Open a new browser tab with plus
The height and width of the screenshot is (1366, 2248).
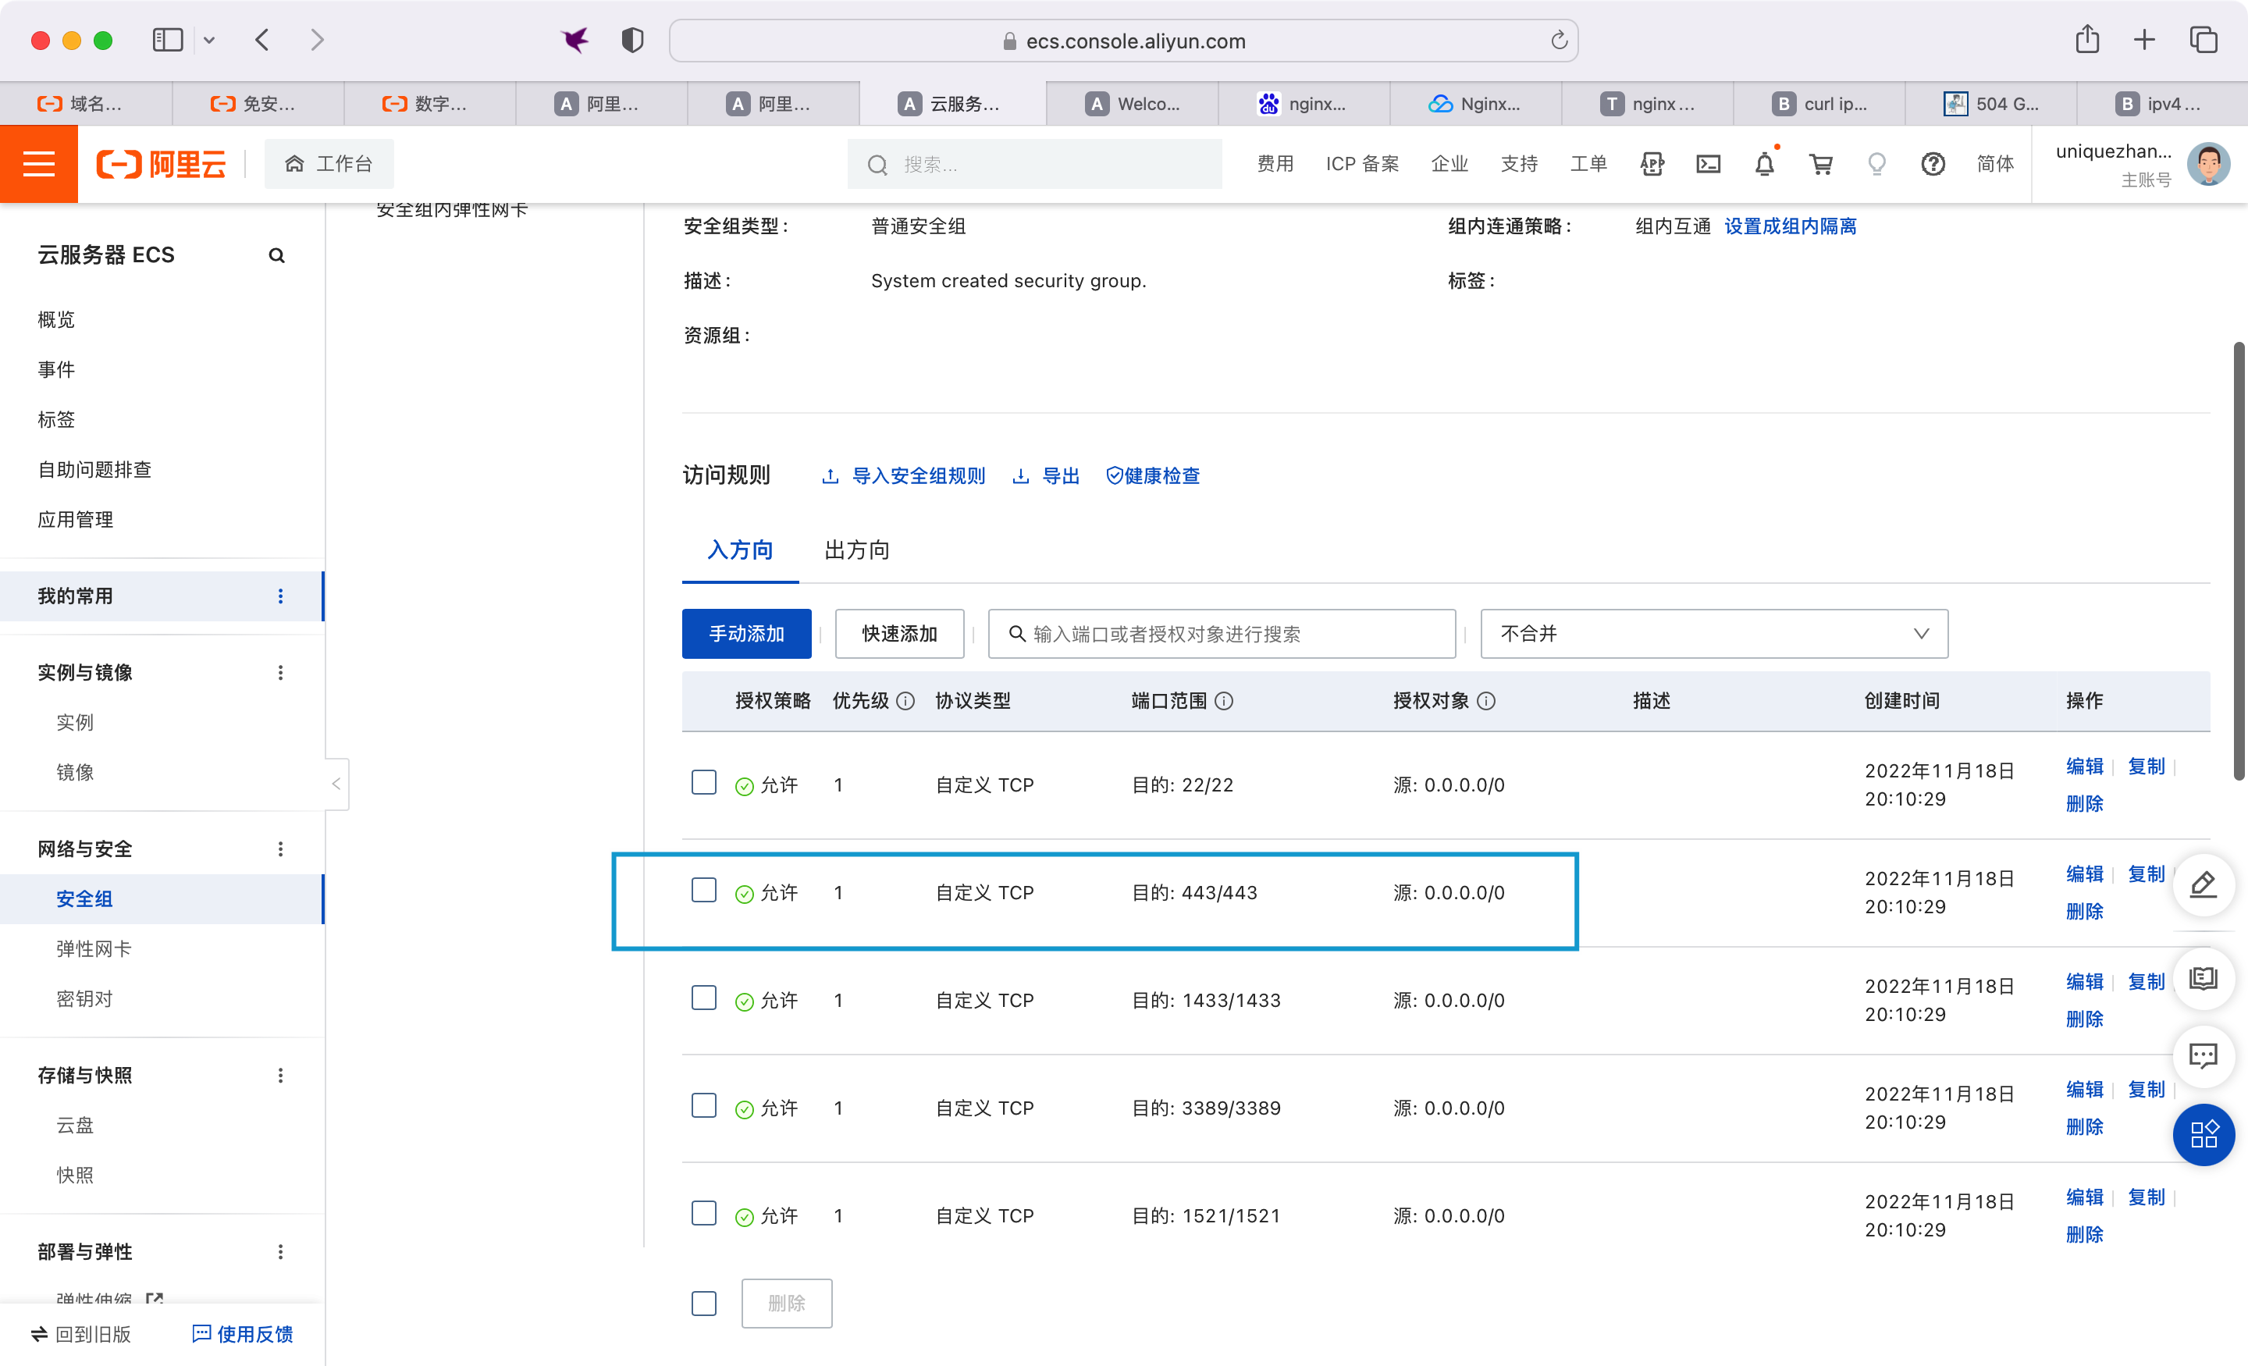click(2145, 39)
